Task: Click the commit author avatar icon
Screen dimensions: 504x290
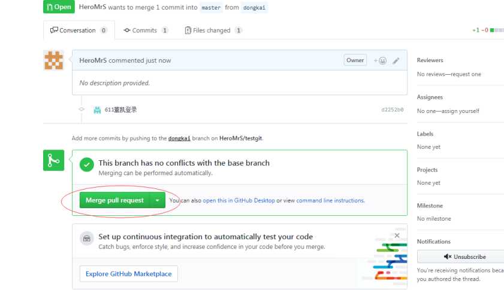Action: 97,110
